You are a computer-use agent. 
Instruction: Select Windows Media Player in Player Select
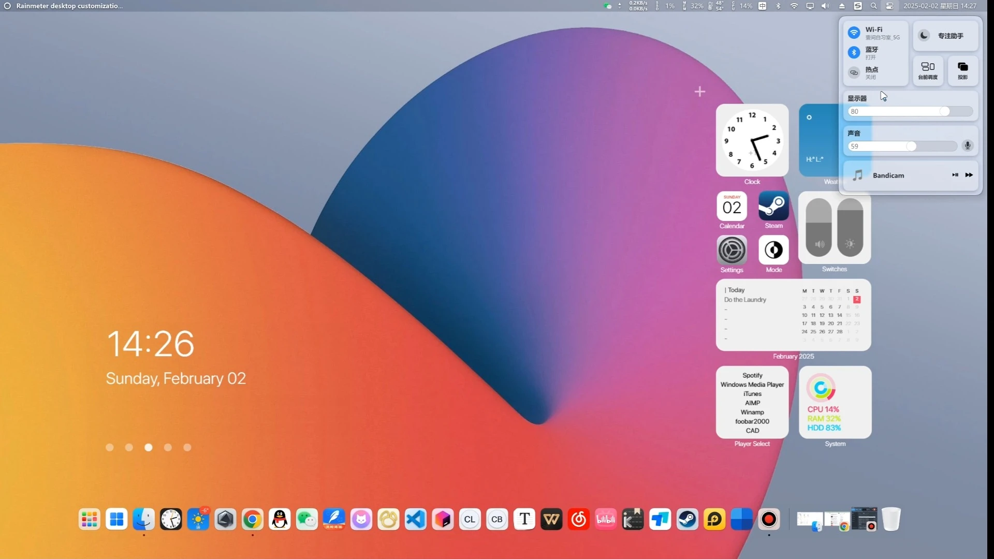(752, 385)
